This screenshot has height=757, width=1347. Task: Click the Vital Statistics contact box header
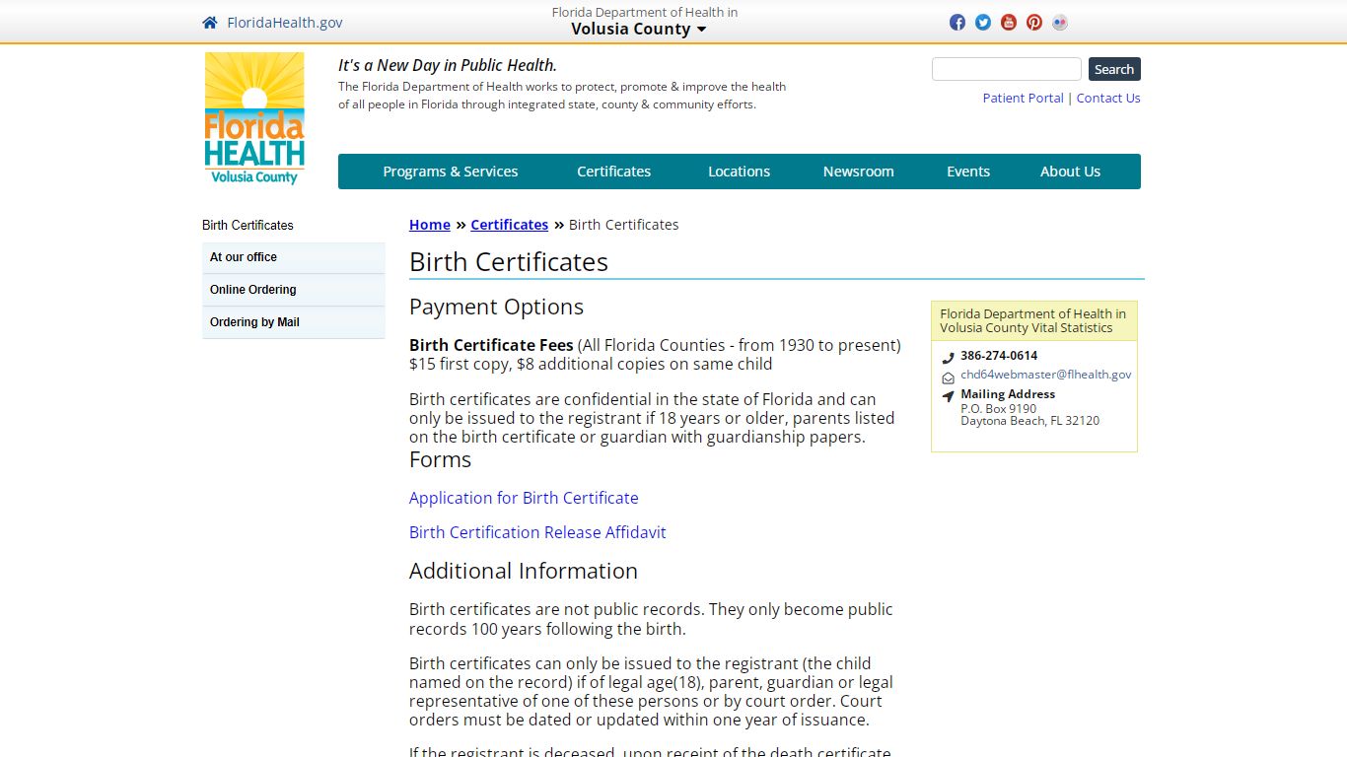tap(1033, 321)
